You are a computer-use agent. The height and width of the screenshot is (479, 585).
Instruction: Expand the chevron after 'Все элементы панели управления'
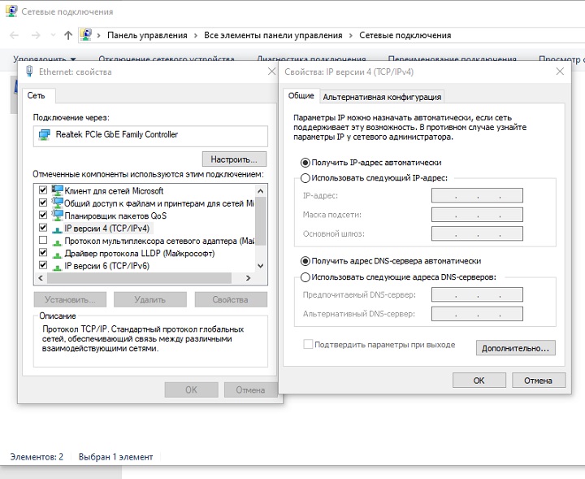[350, 35]
